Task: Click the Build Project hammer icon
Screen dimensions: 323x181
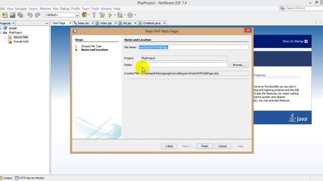Action: [94, 15]
